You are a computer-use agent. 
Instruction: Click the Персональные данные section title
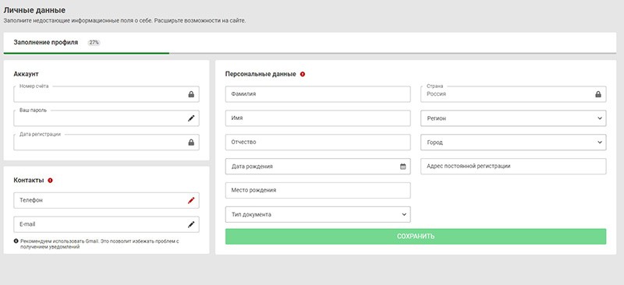click(x=261, y=74)
